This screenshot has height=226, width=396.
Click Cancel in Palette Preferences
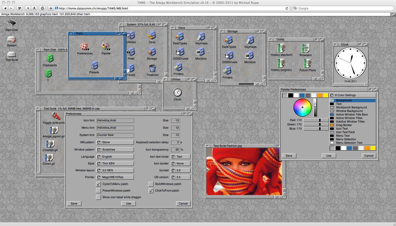tap(369, 156)
